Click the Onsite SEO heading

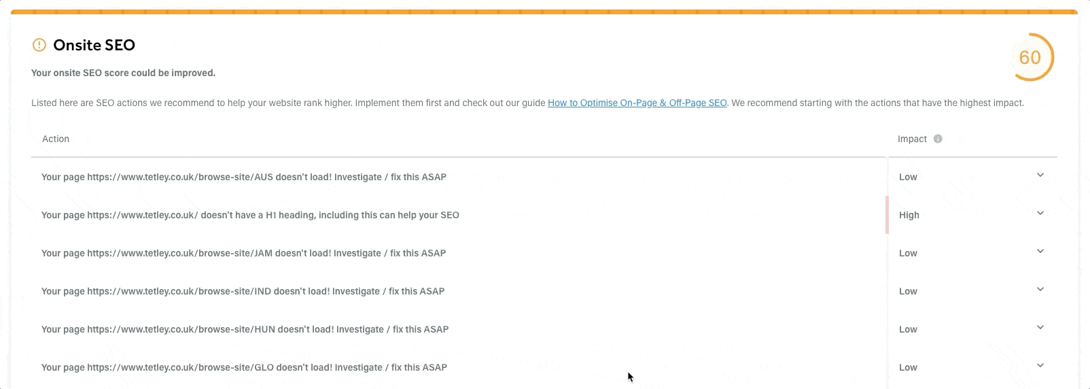click(94, 45)
